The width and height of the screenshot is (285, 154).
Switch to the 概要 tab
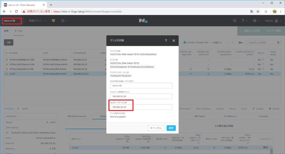click(6, 31)
